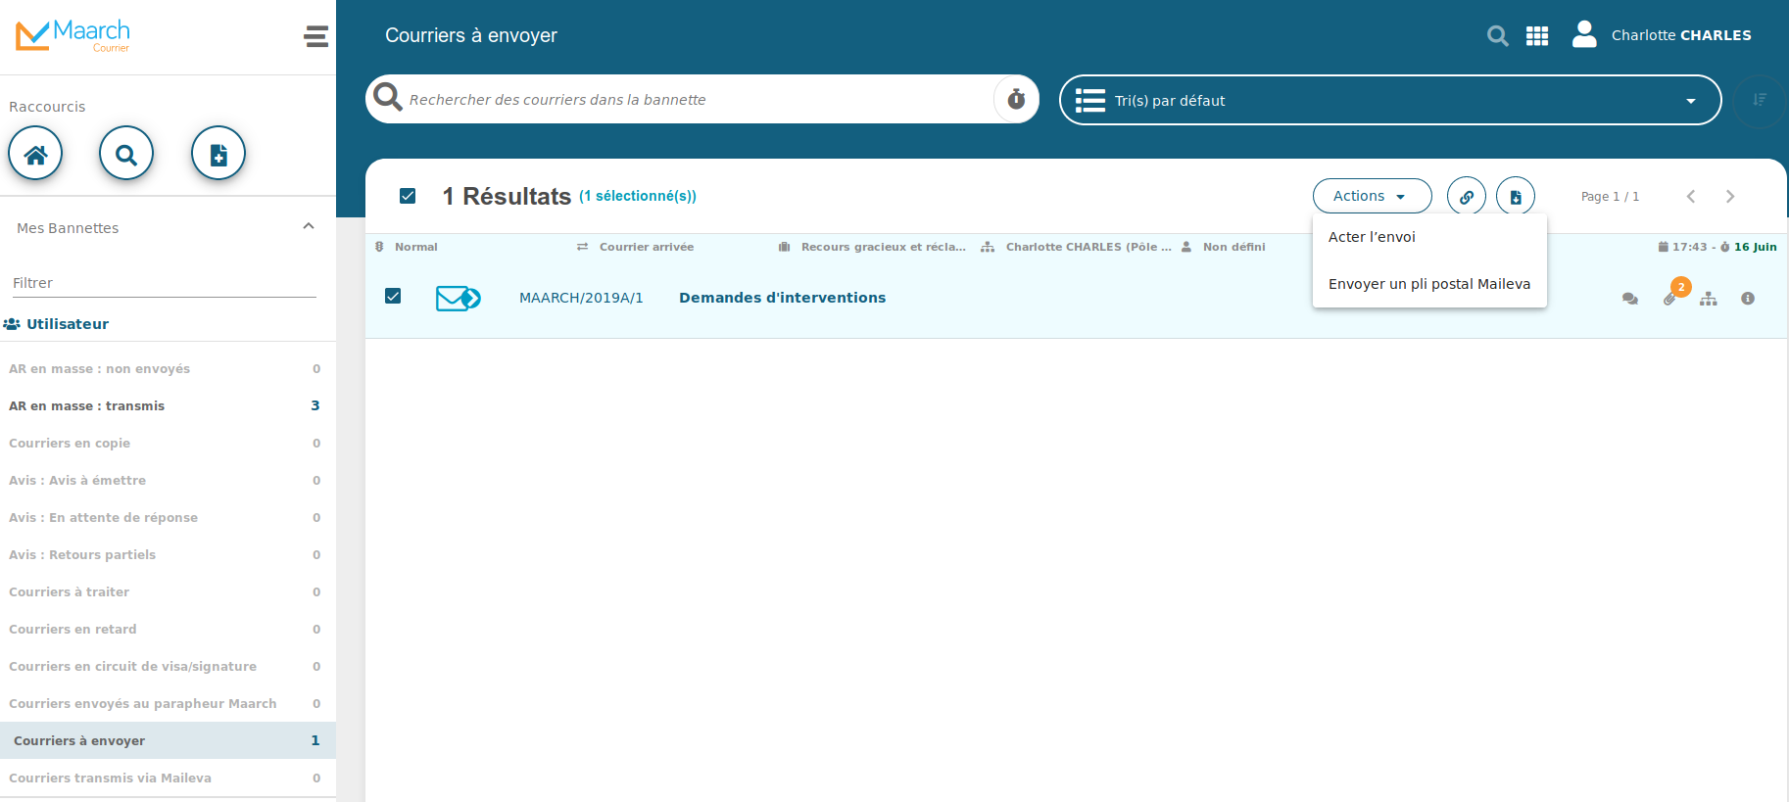
Task: Open the applications grid menu
Action: 1537,36
